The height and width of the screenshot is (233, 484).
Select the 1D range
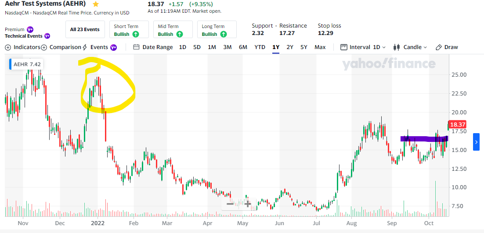click(182, 47)
